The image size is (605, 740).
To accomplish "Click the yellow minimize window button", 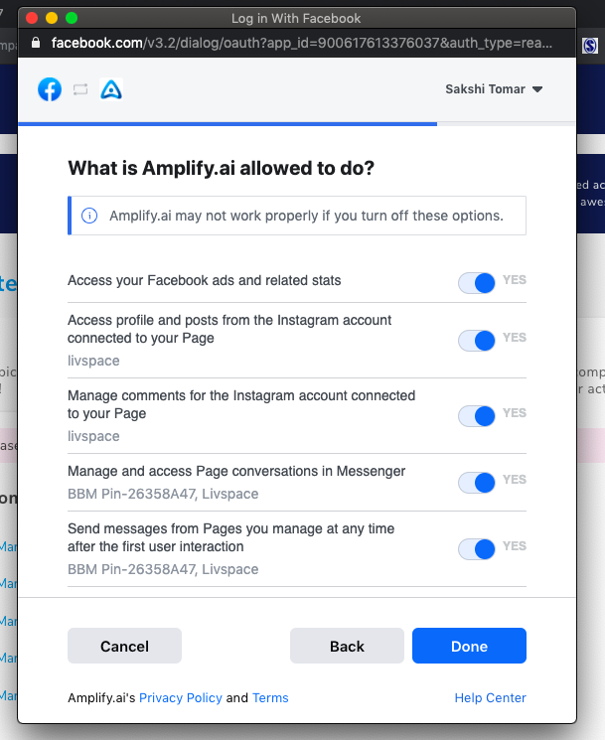I will (52, 19).
